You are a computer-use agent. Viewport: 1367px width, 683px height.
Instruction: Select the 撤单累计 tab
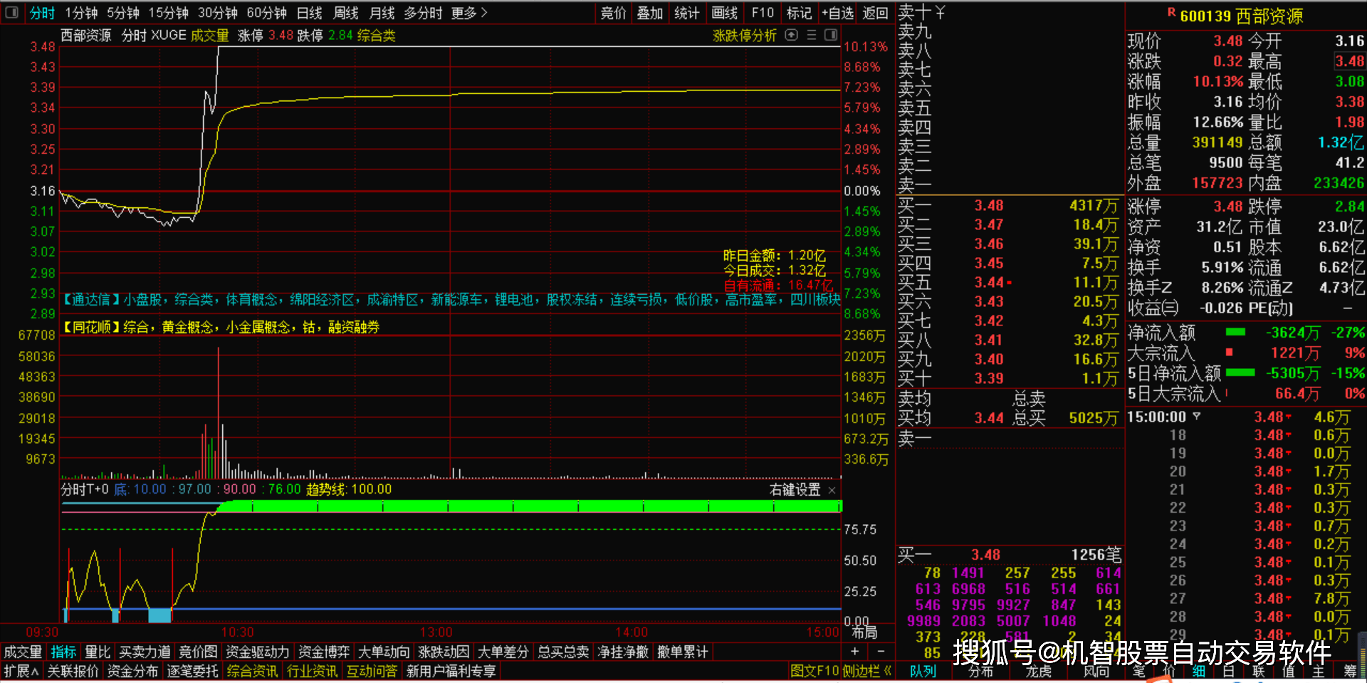pos(683,652)
